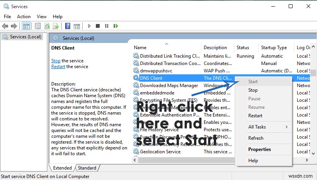Click the WAP Push ... description cell
This screenshot has height=180, width=317.
(x=217, y=71)
